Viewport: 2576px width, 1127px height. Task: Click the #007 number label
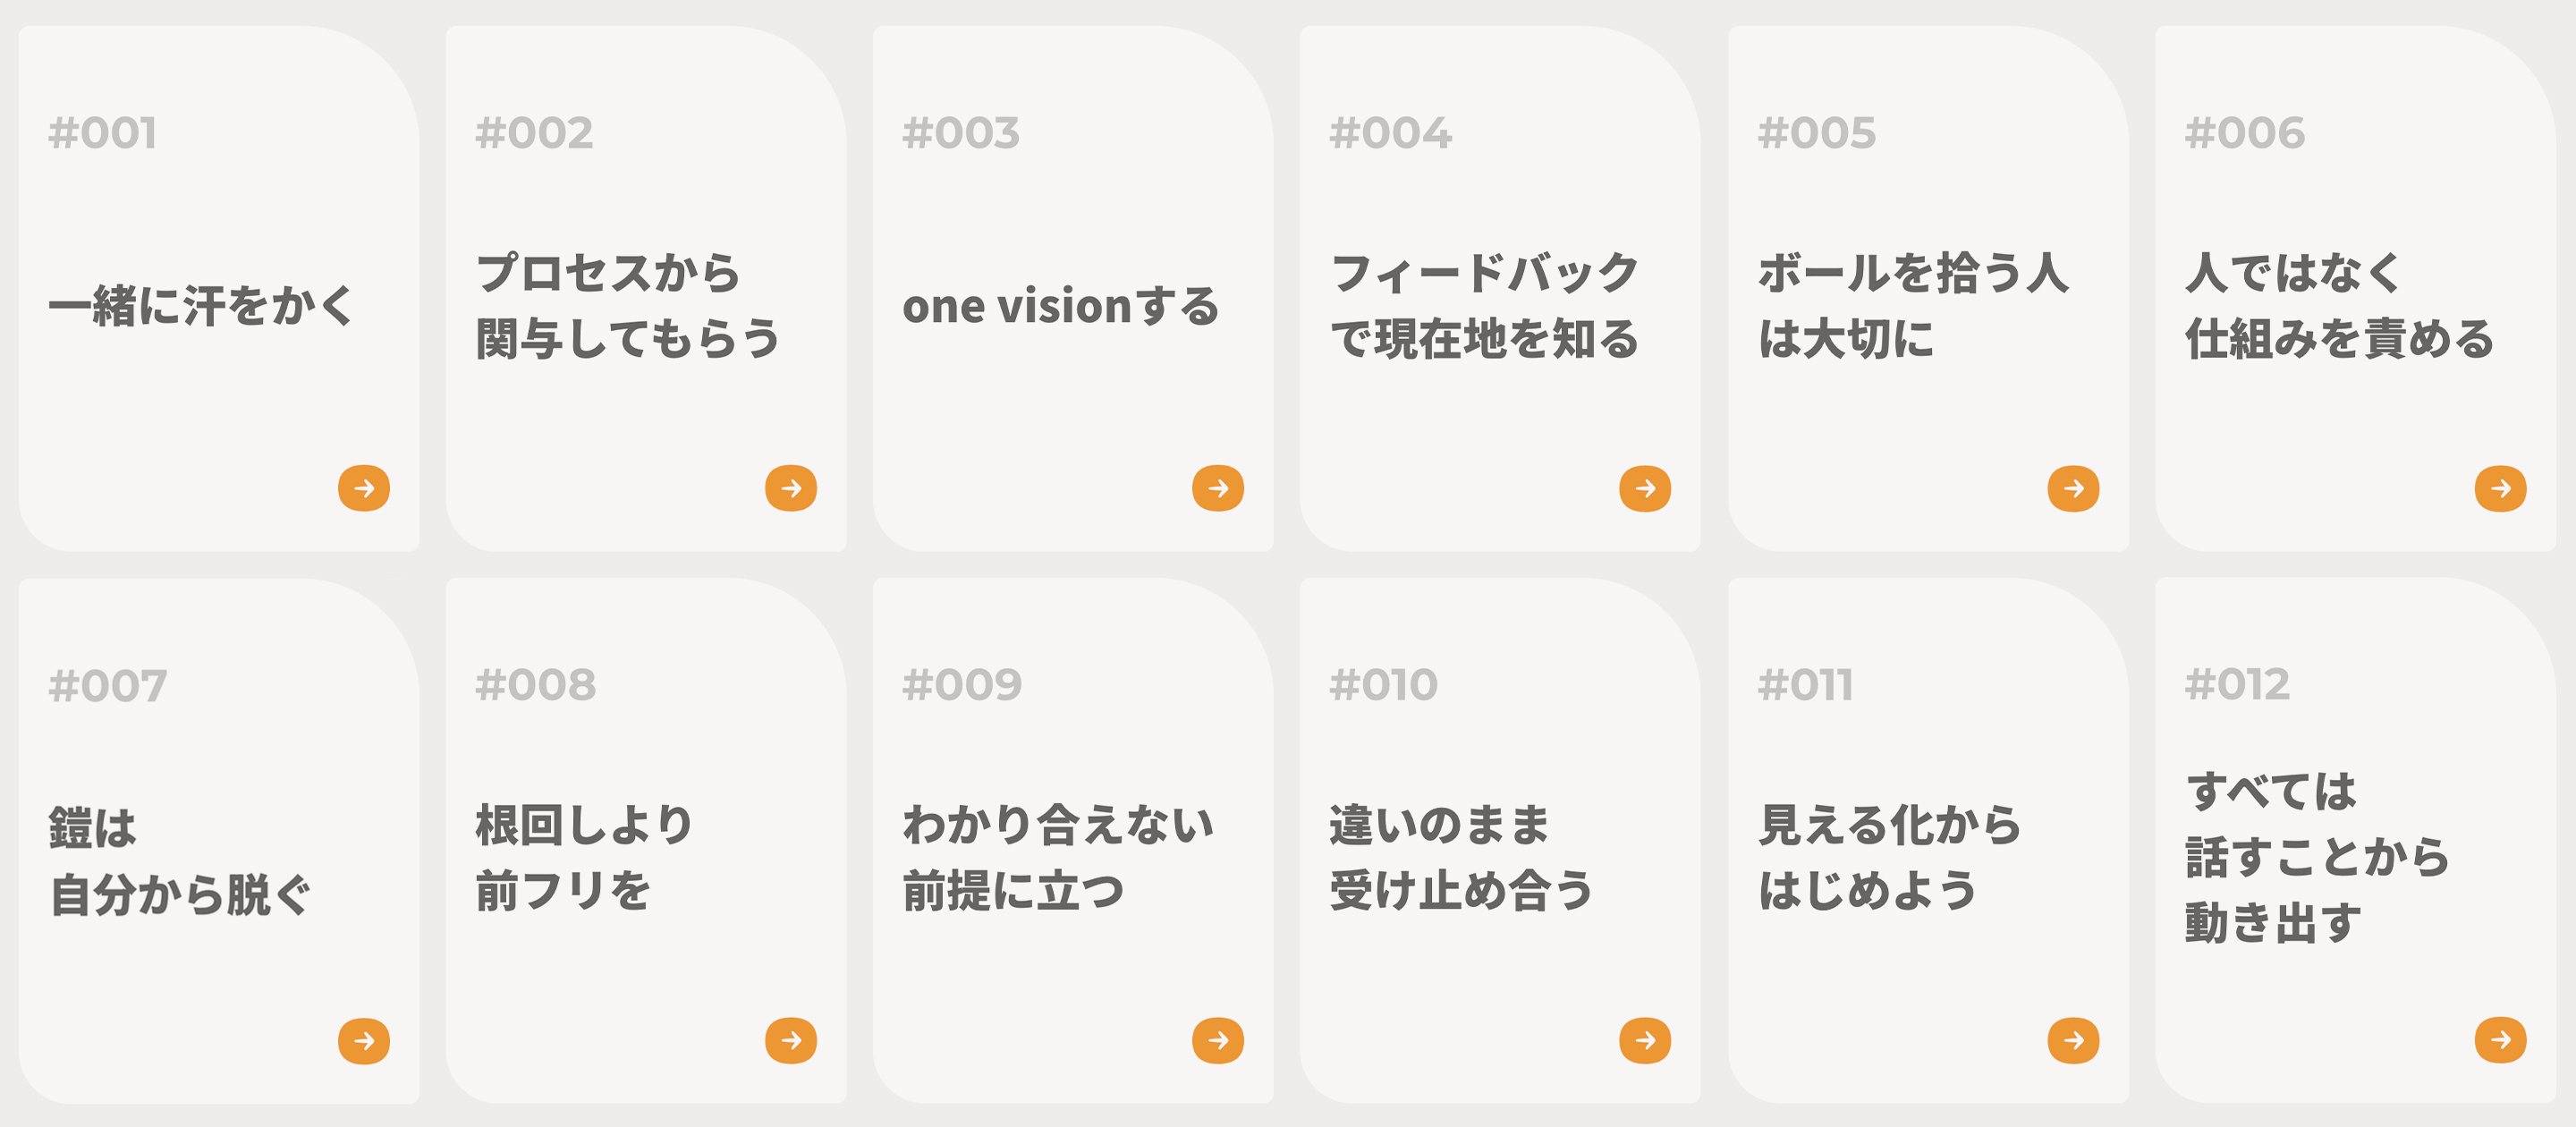click(x=108, y=684)
